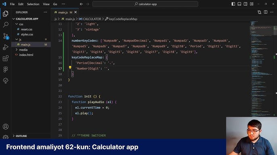277x155 pixels.
Task: Open Source Control view with pending change badge
Action: [x=6, y=36]
